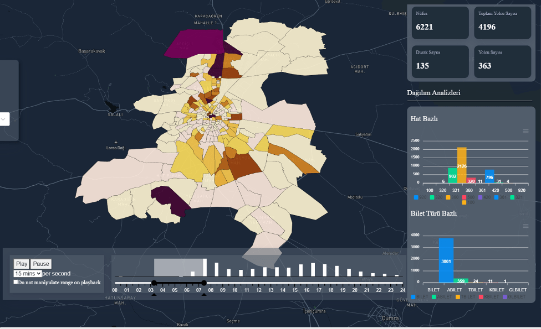Toggle the 360 legend item in Hat Bazlı
Viewport: 541px width, 329px height.
pyautogui.click(x=448, y=197)
